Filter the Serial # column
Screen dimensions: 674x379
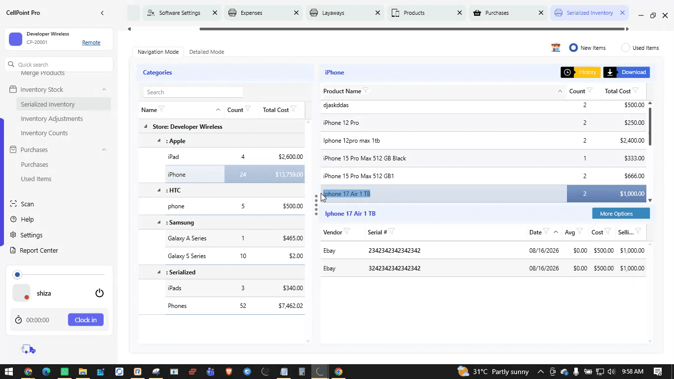[392, 231]
